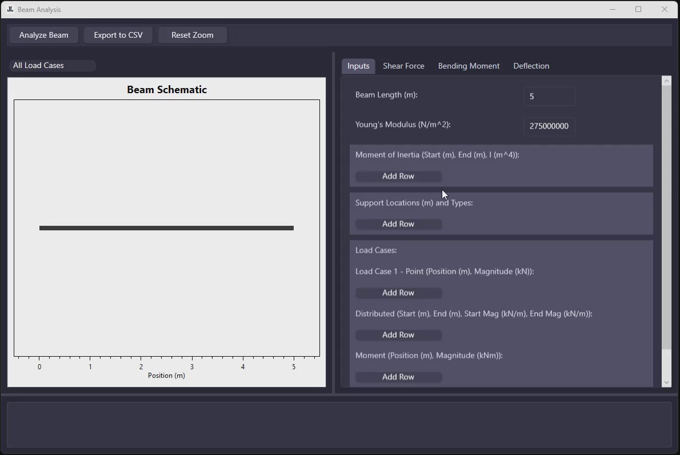Click Reset Zoom in the toolbar
680x455 pixels.
point(192,35)
